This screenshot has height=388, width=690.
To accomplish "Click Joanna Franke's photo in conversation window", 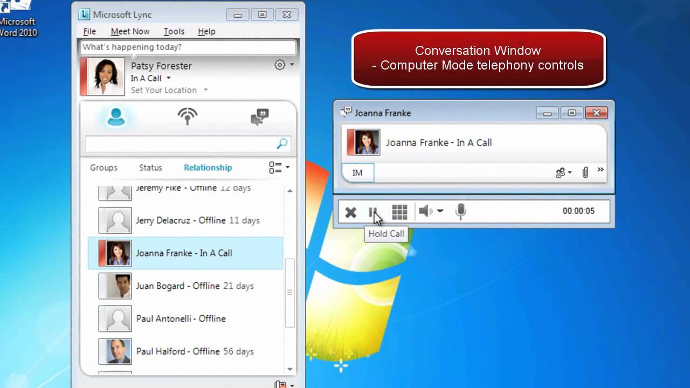I will point(363,142).
